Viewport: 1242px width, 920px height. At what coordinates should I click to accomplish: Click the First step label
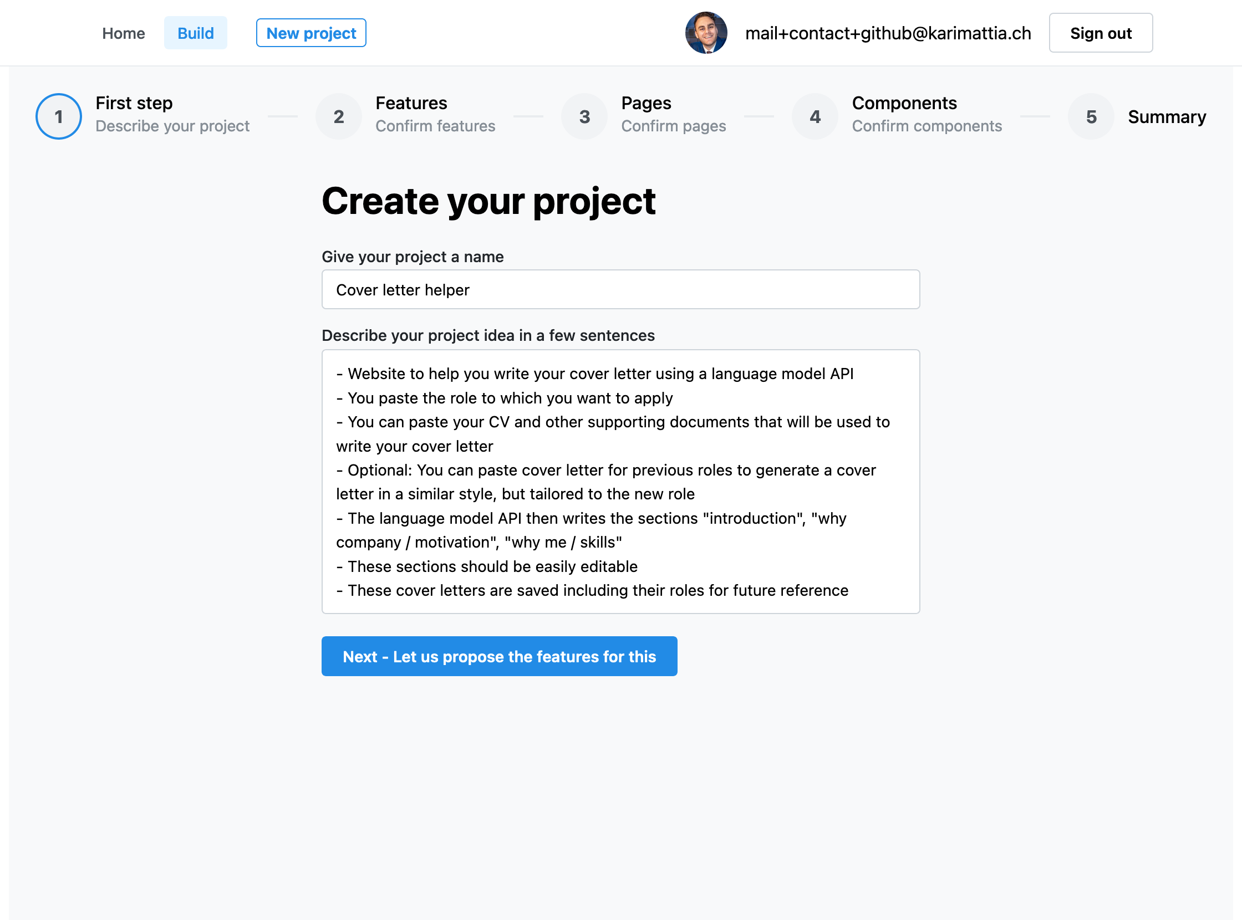134,103
